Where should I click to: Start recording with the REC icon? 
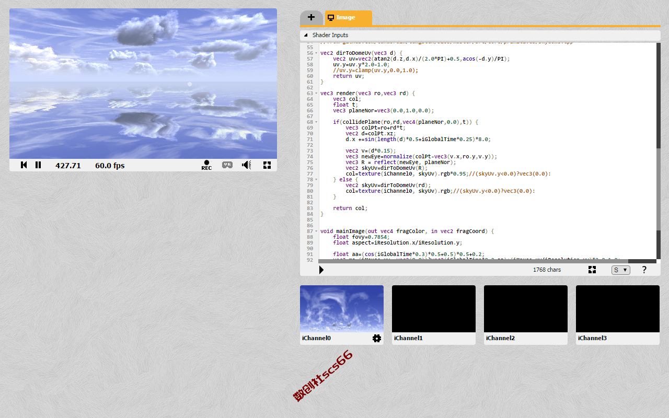pyautogui.click(x=206, y=165)
